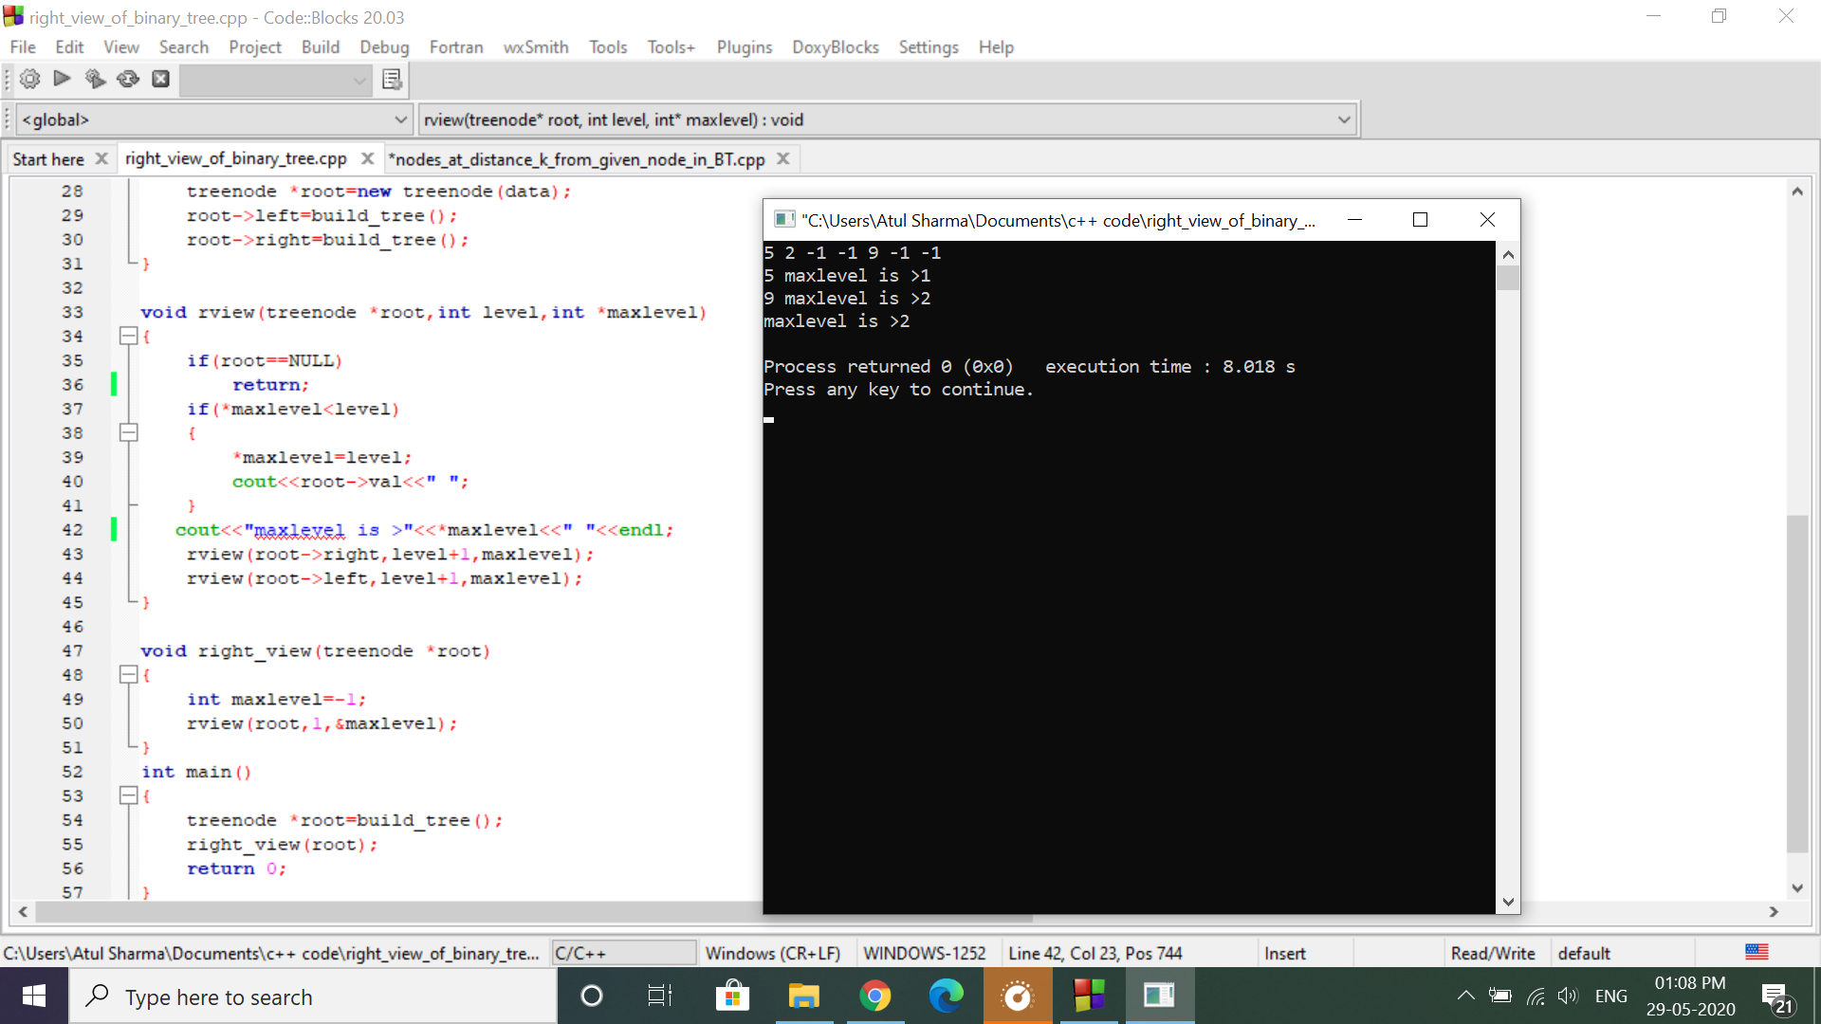1821x1024 pixels.
Task: Switch to nodes_at_distance_k_from_given_node_in_BT.cpp tab
Action: 577,158
